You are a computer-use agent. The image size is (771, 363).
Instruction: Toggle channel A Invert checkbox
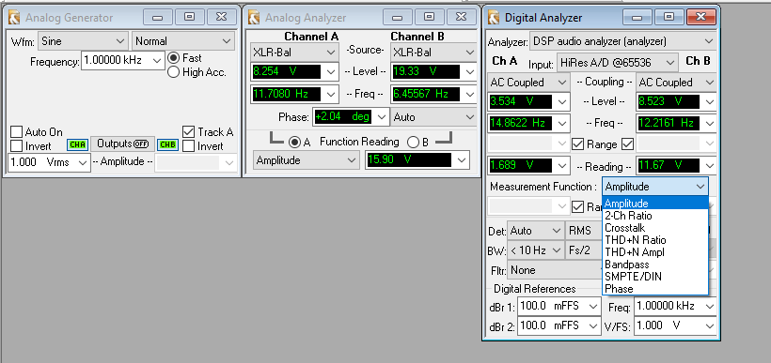click(x=17, y=146)
